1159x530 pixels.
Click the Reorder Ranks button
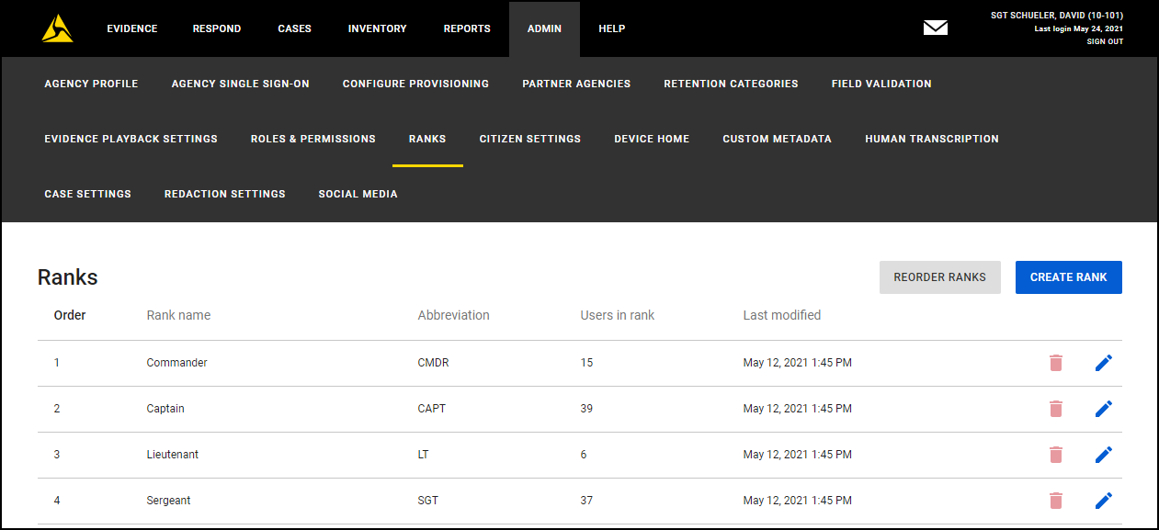click(939, 277)
